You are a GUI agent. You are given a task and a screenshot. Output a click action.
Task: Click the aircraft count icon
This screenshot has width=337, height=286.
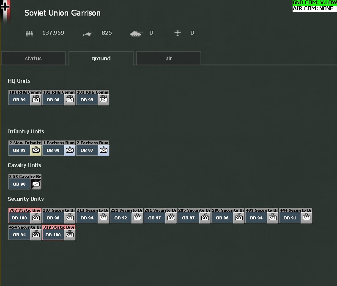tap(178, 33)
